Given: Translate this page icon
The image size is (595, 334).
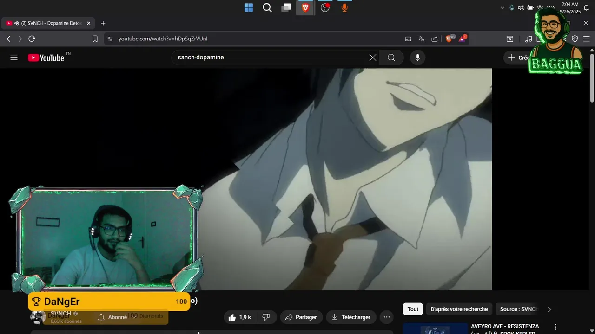Looking at the screenshot, I should tap(421, 39).
